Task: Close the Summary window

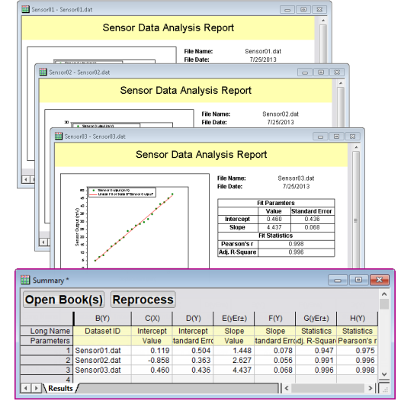Action: pos(380,280)
